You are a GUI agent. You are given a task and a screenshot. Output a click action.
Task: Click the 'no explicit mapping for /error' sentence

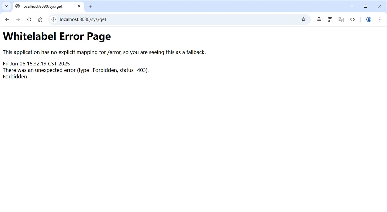click(x=104, y=52)
